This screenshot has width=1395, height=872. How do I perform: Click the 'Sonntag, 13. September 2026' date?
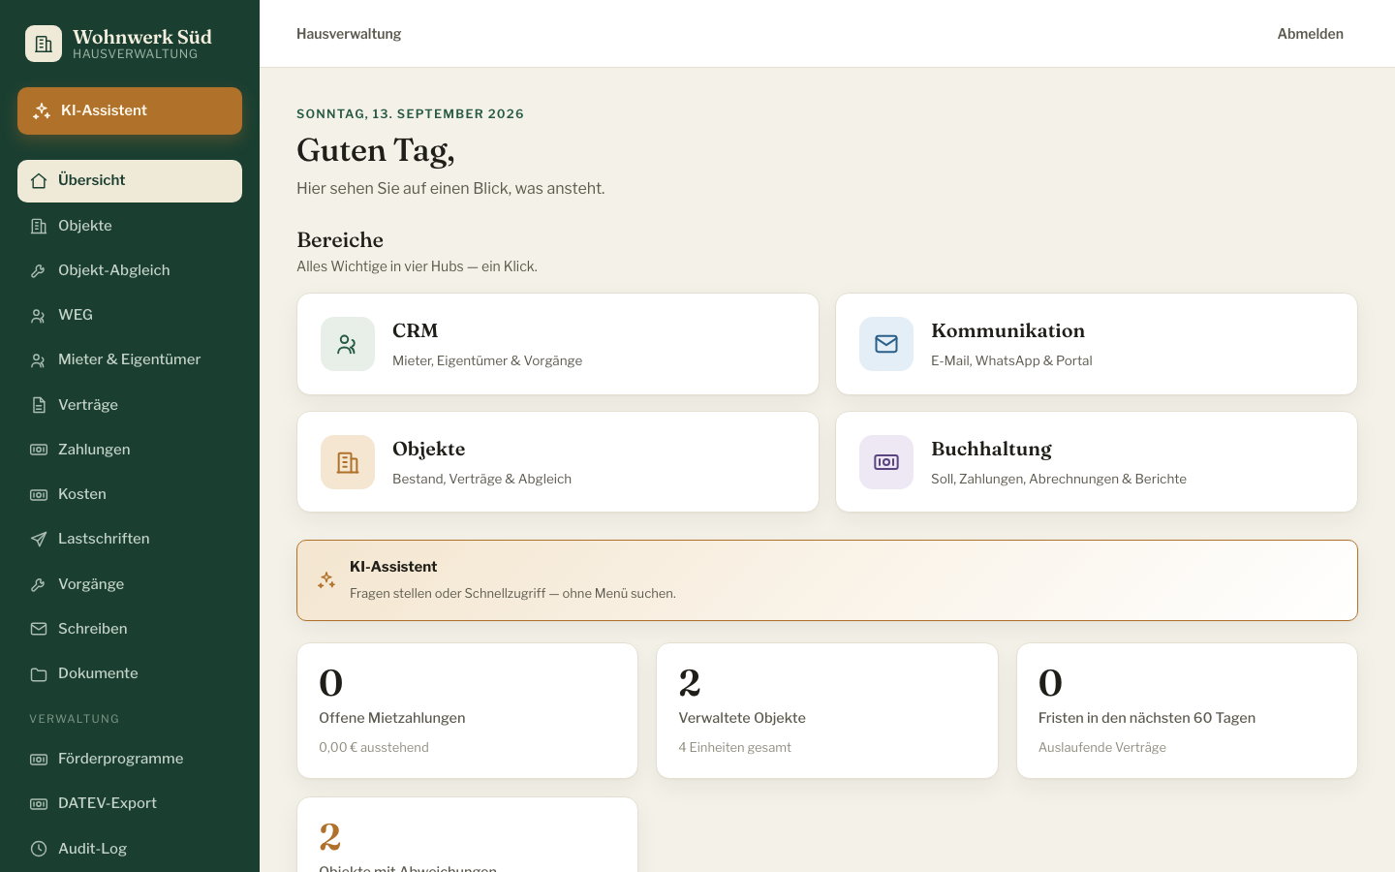point(411,113)
